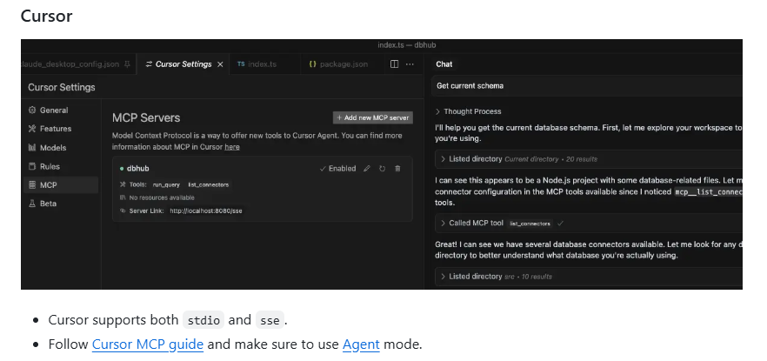
Task: Click Add new MCP server button
Action: point(372,117)
